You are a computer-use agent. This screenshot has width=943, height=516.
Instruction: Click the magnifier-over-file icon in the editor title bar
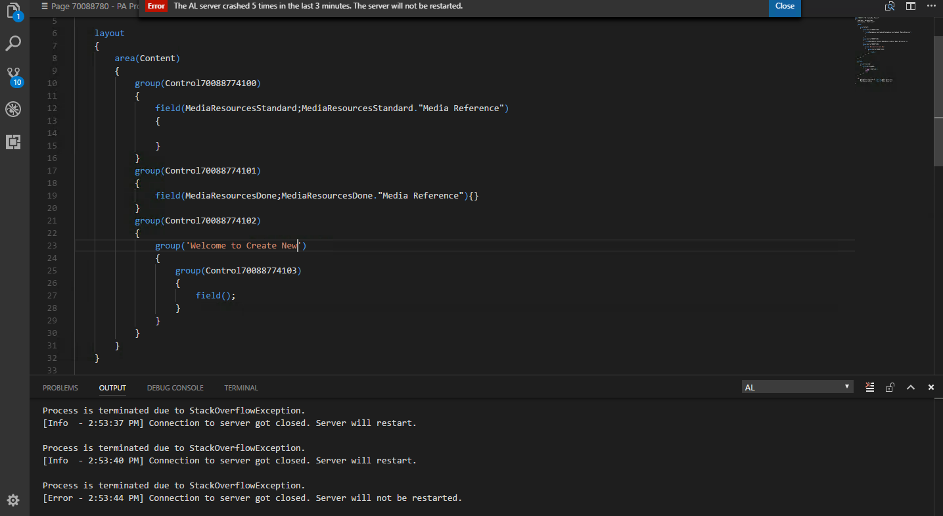pos(890,6)
